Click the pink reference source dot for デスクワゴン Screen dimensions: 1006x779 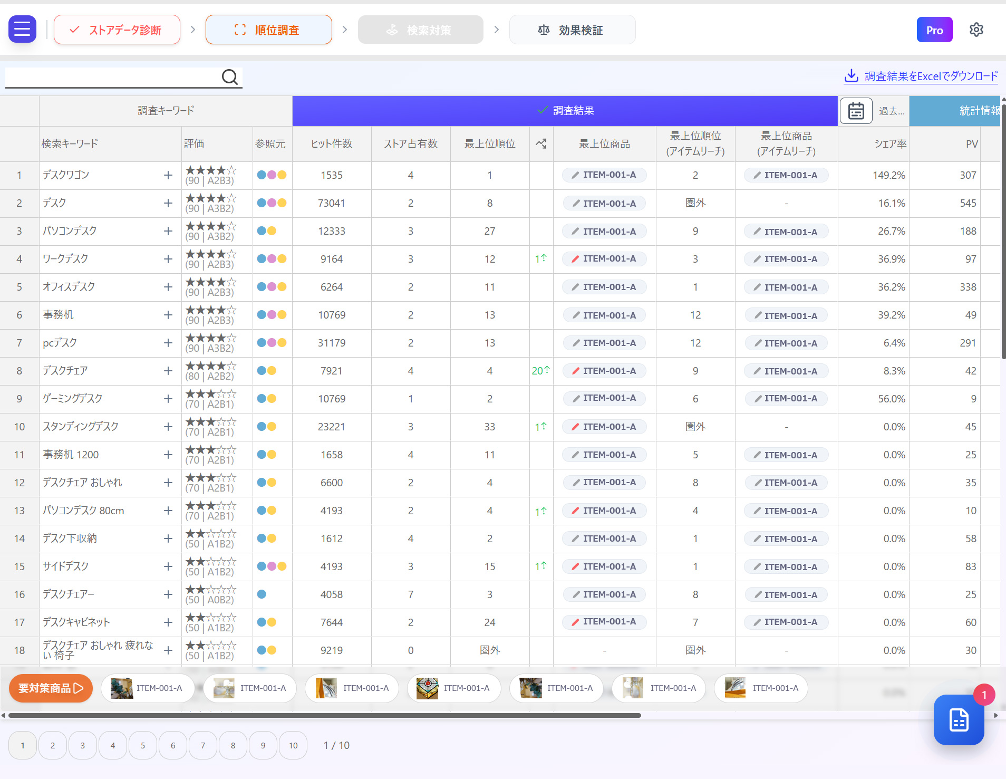[x=272, y=175]
